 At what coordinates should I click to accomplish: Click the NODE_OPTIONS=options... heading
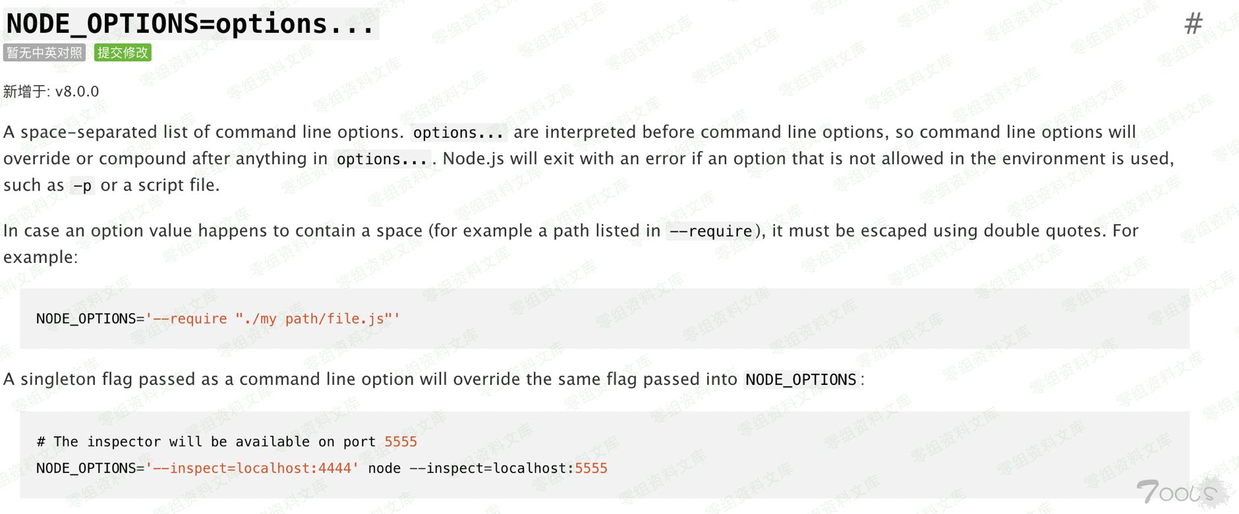pyautogui.click(x=190, y=24)
